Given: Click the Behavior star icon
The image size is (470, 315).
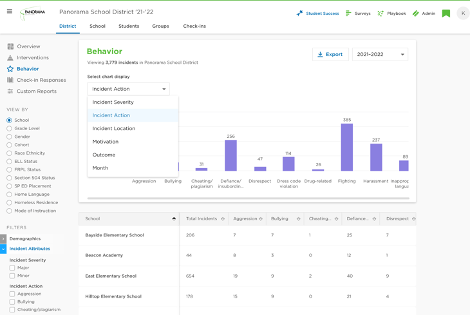Looking at the screenshot, I should (x=10, y=69).
